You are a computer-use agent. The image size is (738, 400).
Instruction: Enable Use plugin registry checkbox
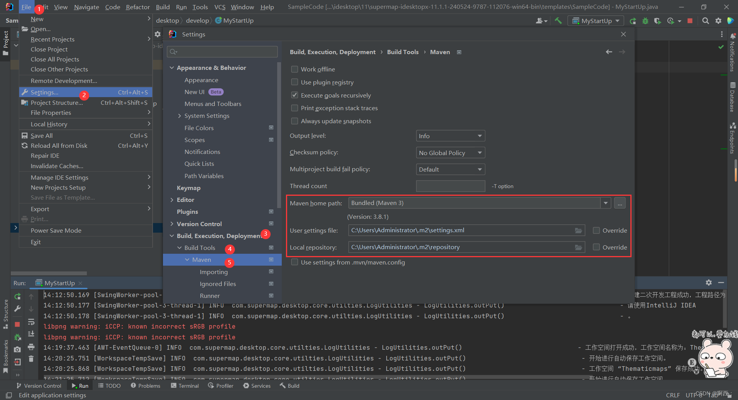[x=294, y=82]
